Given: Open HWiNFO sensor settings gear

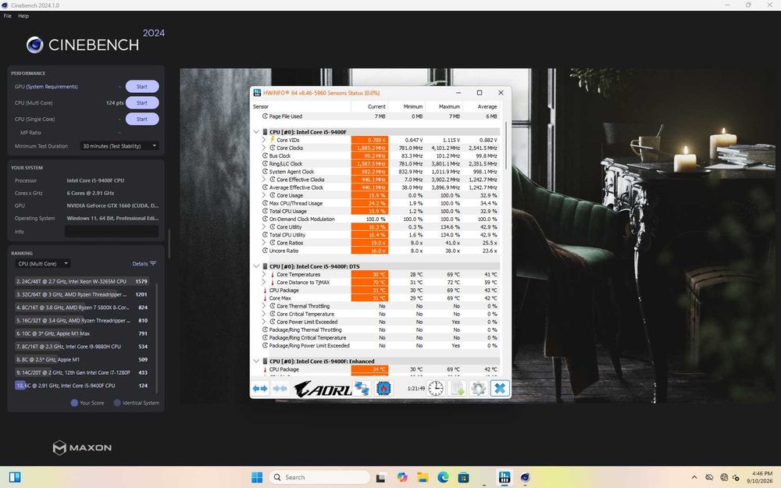Looking at the screenshot, I should click(478, 388).
